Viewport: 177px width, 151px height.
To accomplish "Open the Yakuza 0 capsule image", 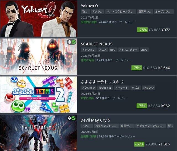I will (39, 19).
